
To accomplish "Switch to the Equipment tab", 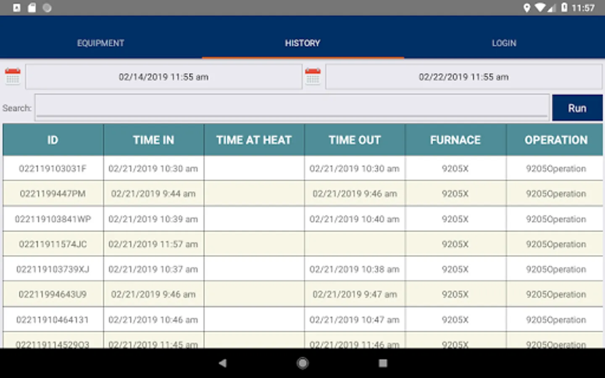I will click(x=101, y=43).
